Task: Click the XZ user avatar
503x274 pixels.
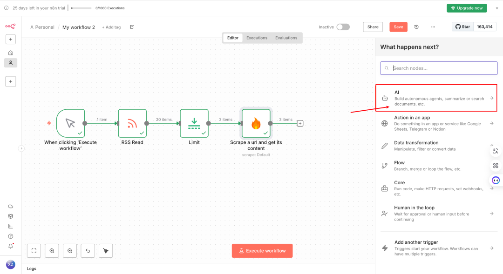Action: [11, 264]
